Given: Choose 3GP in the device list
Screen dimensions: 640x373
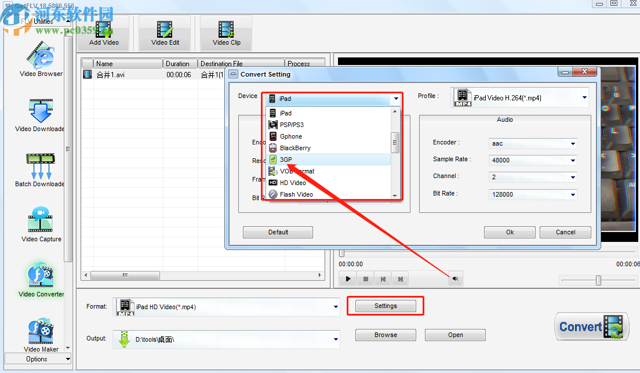Looking at the screenshot, I should 329,160.
